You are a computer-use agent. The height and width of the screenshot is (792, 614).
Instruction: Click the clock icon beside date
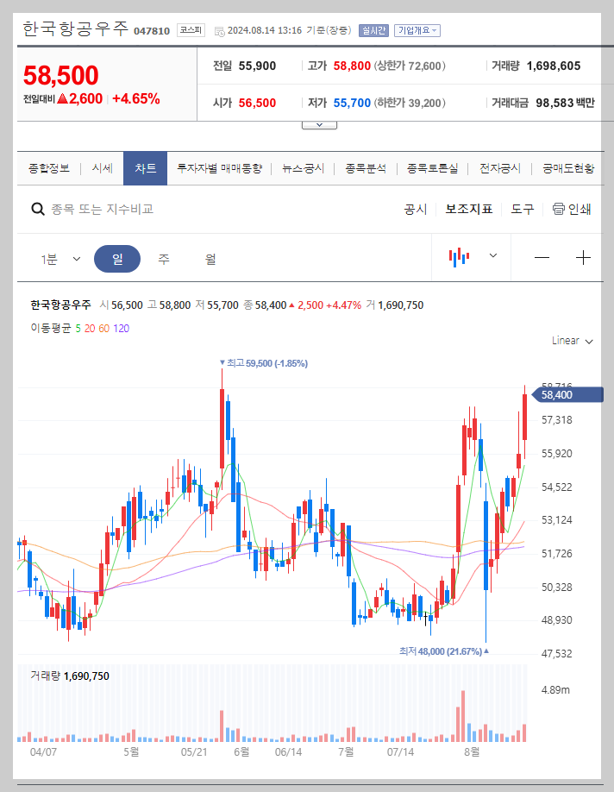219,31
